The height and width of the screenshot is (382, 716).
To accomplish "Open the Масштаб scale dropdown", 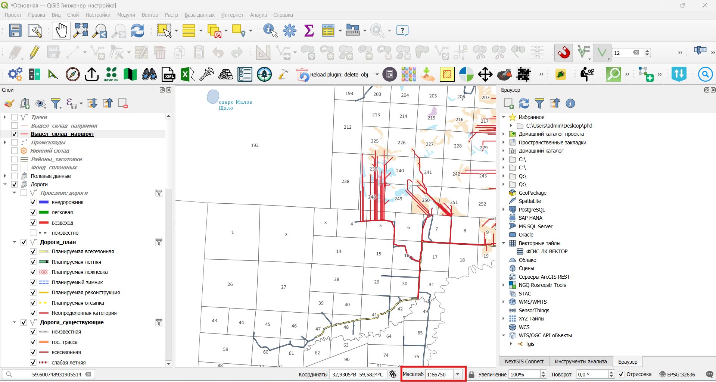I will click(x=458, y=374).
